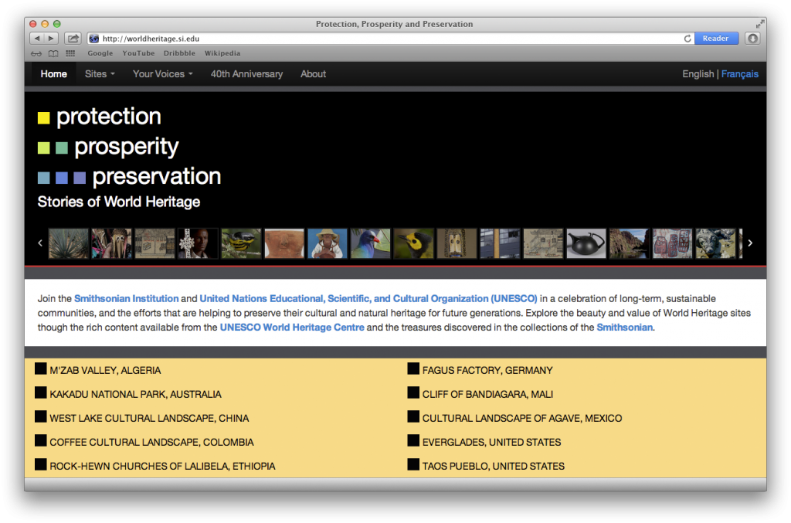This screenshot has width=791, height=523.
Task: Click the black square beside M'Zab Valley, Algeria
Action: tap(41, 368)
